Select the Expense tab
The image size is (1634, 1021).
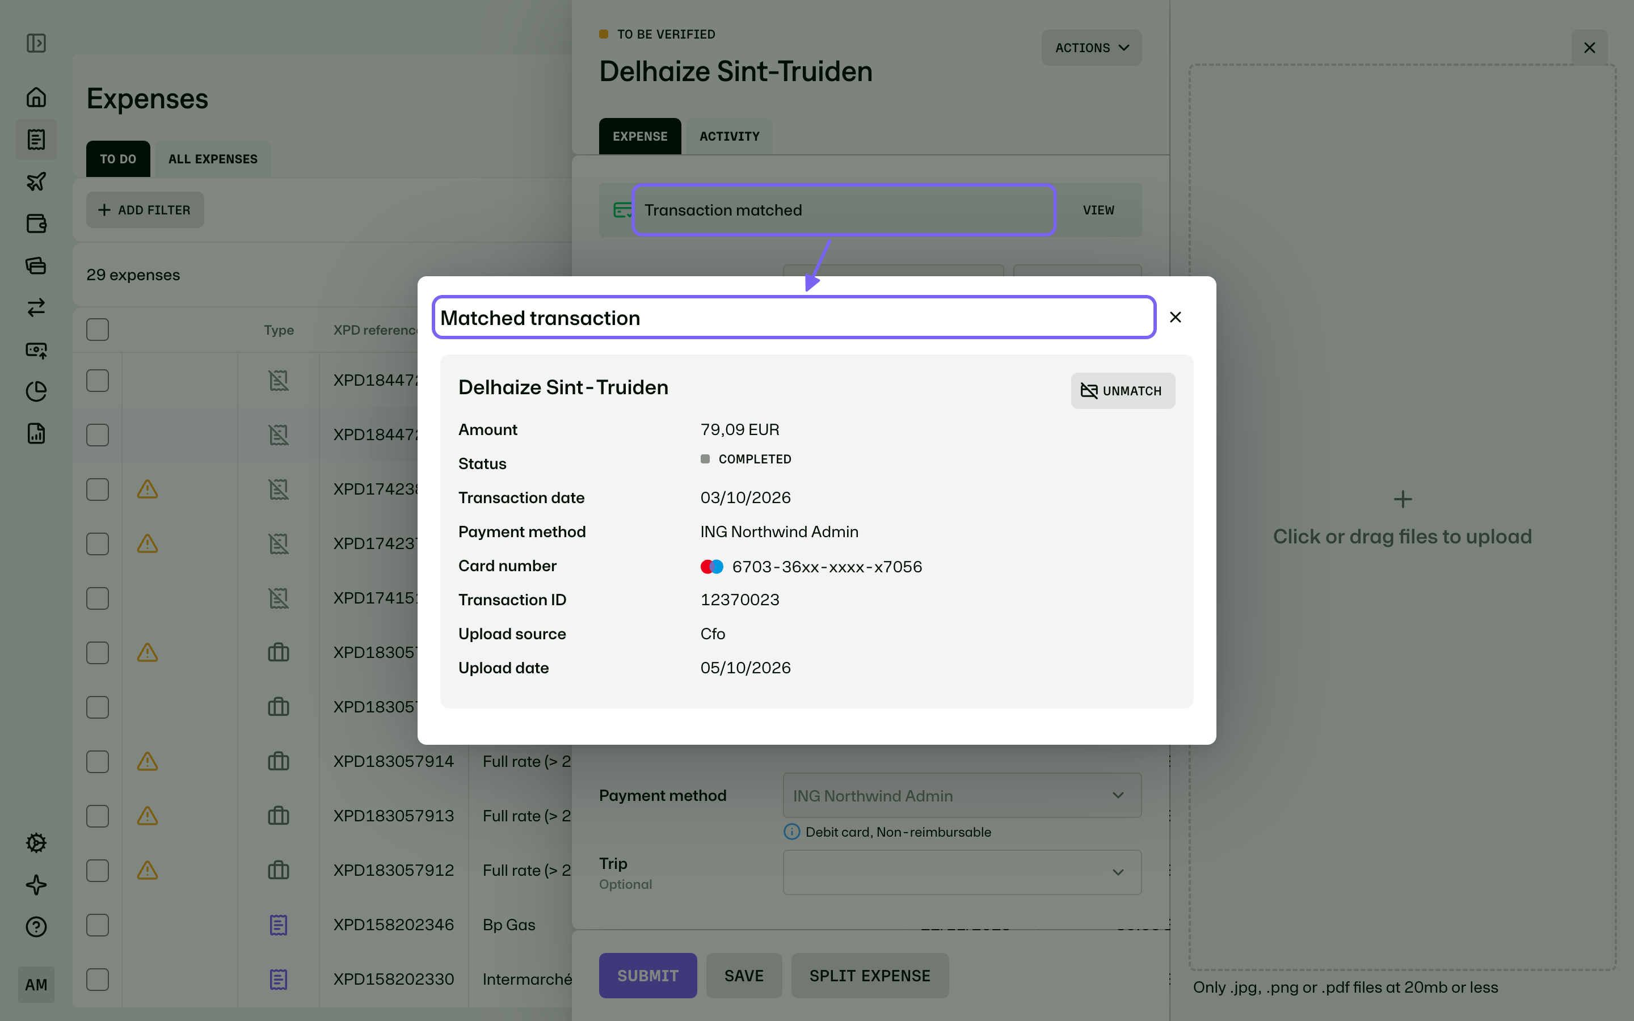click(640, 136)
